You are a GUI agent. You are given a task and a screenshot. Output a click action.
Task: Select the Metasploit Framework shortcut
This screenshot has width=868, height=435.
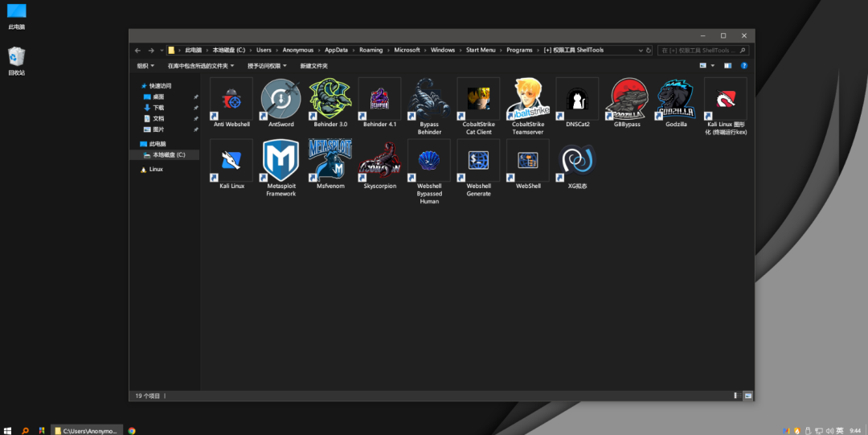point(280,168)
